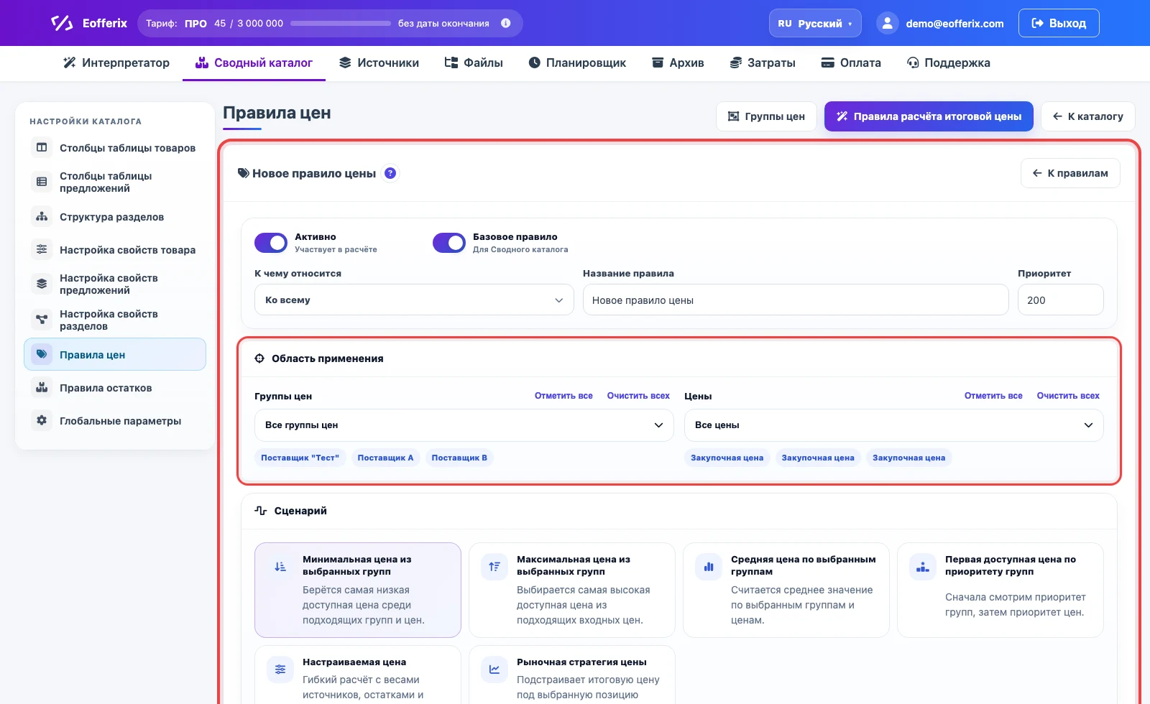This screenshot has height=704, width=1150.
Task: Click Правила расчёта итоговой цены button
Action: pos(929,116)
